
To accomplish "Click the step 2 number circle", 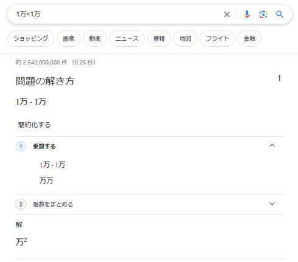I will point(21,204).
